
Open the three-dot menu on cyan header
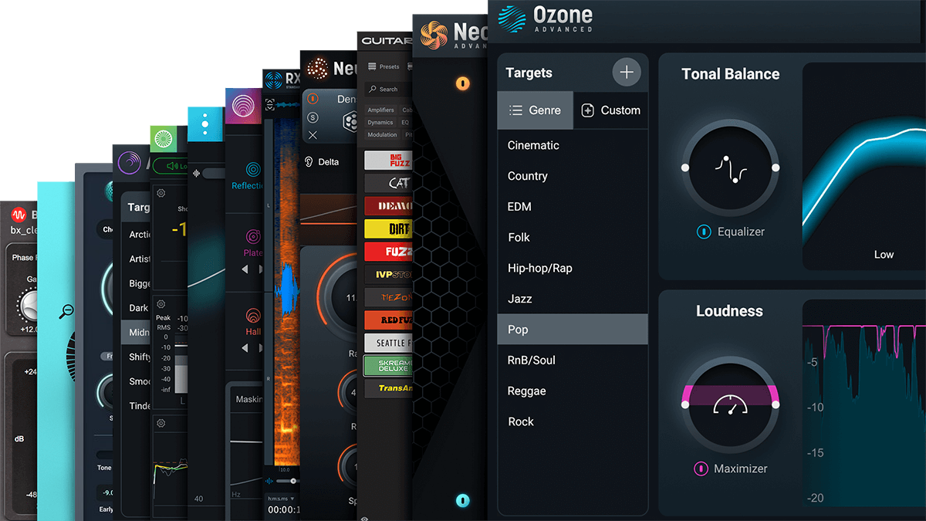coord(204,123)
